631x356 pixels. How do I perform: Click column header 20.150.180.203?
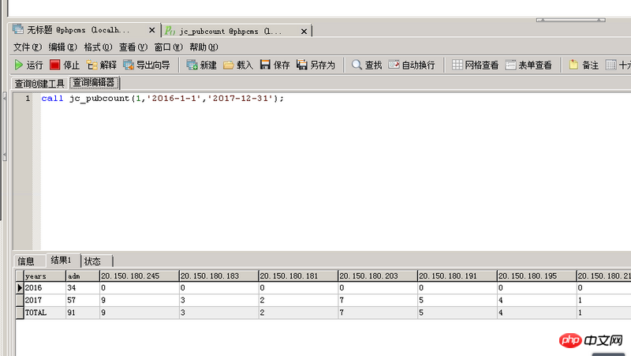(378, 275)
